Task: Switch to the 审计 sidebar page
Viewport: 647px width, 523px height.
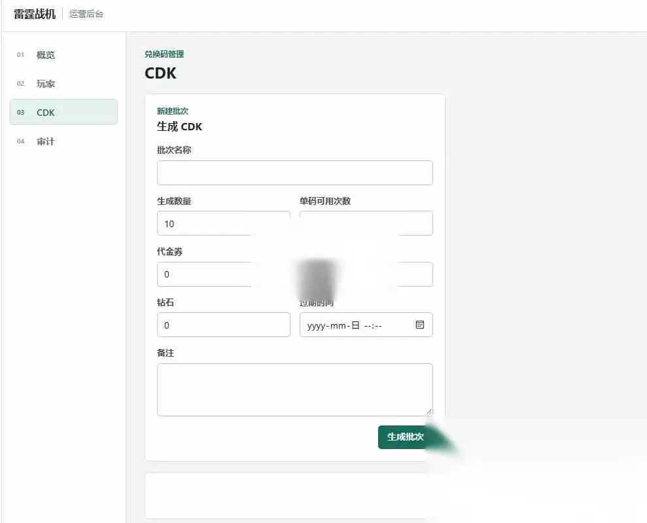Action: 63,141
